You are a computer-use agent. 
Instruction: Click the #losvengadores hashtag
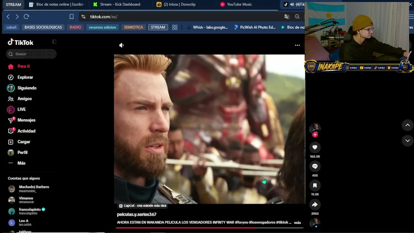(262, 223)
